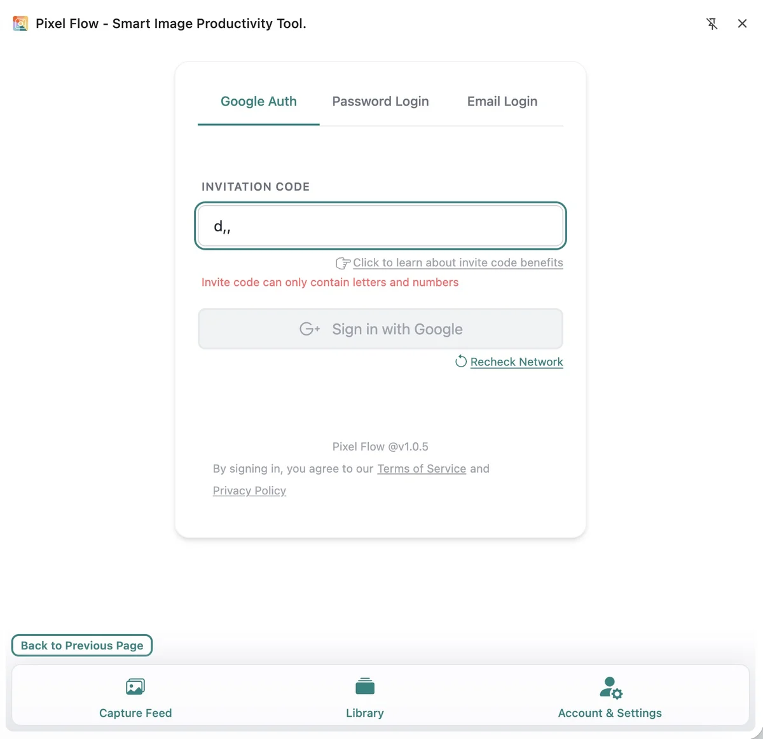Click the Library stack icon
The height and width of the screenshot is (739, 763).
coord(365,686)
